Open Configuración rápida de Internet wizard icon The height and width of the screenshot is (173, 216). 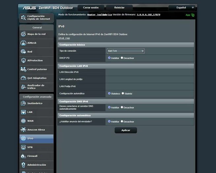click(23, 17)
